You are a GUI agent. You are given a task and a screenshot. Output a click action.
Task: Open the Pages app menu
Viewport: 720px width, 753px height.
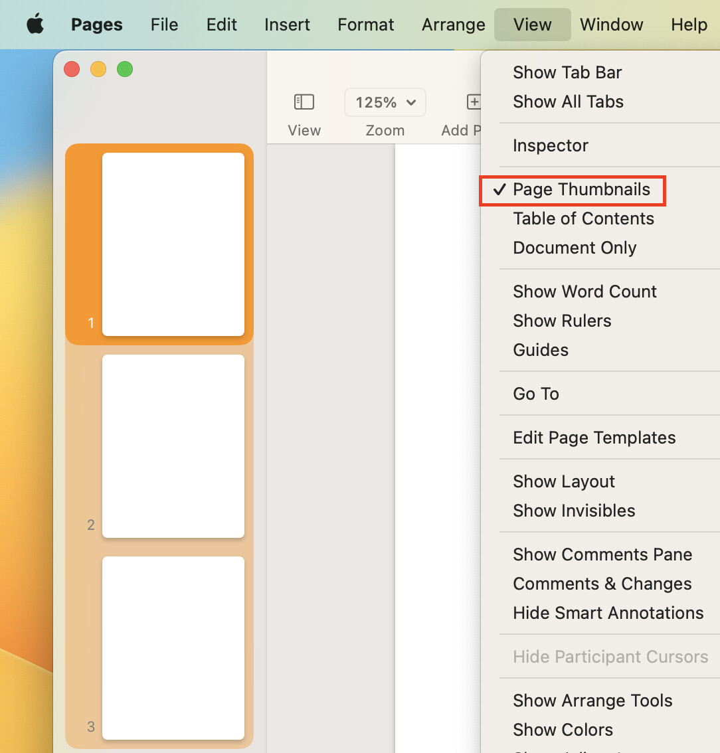click(x=96, y=25)
